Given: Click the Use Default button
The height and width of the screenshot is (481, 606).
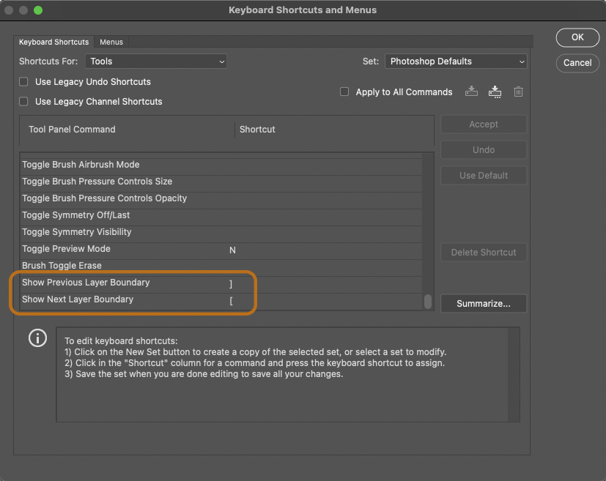Looking at the screenshot, I should [483, 175].
